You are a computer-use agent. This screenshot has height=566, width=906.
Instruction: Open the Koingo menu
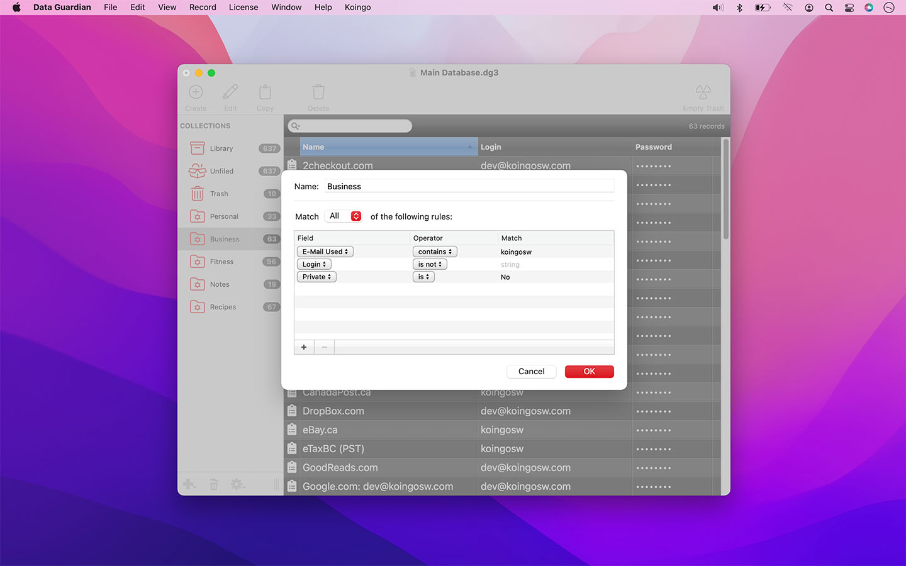[357, 7]
